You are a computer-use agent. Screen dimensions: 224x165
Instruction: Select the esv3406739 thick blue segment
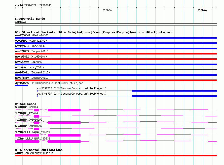click(x=174, y=96)
